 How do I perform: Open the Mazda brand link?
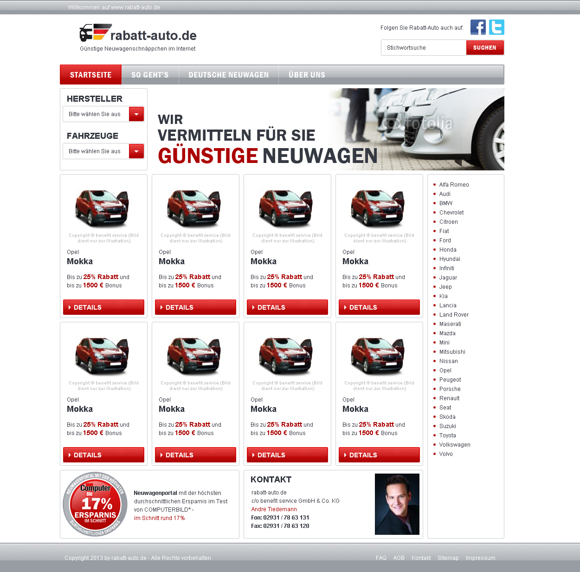[x=447, y=333]
